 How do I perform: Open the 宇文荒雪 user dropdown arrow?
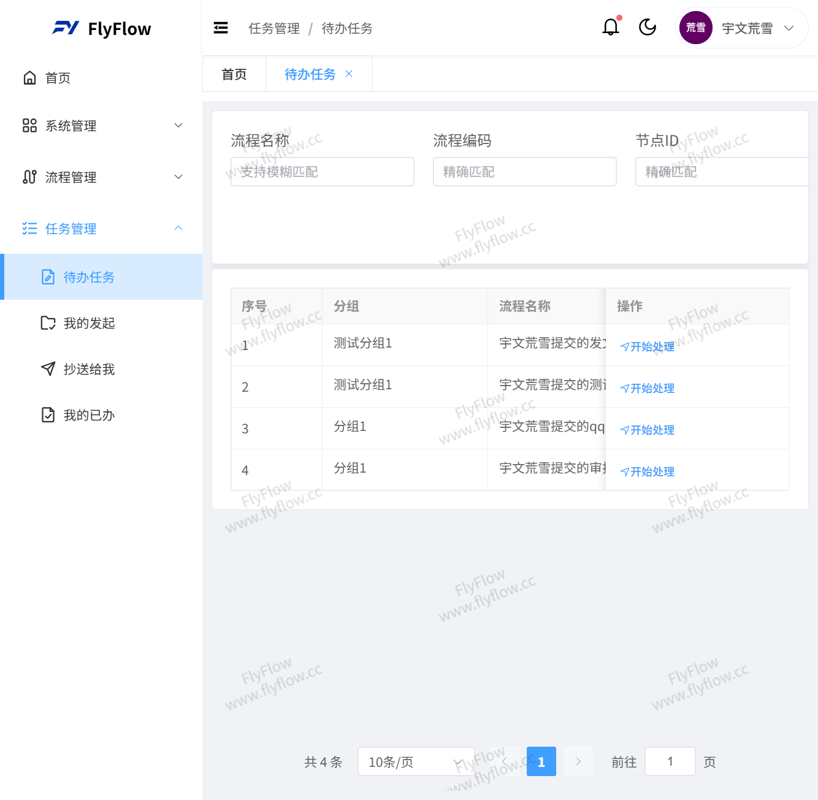click(789, 28)
